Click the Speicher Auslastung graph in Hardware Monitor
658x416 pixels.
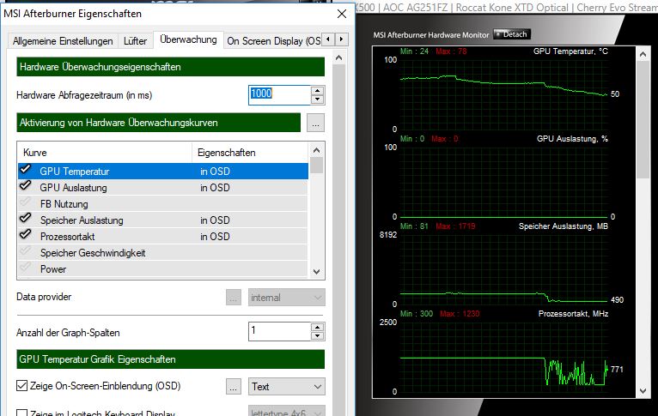(503, 269)
